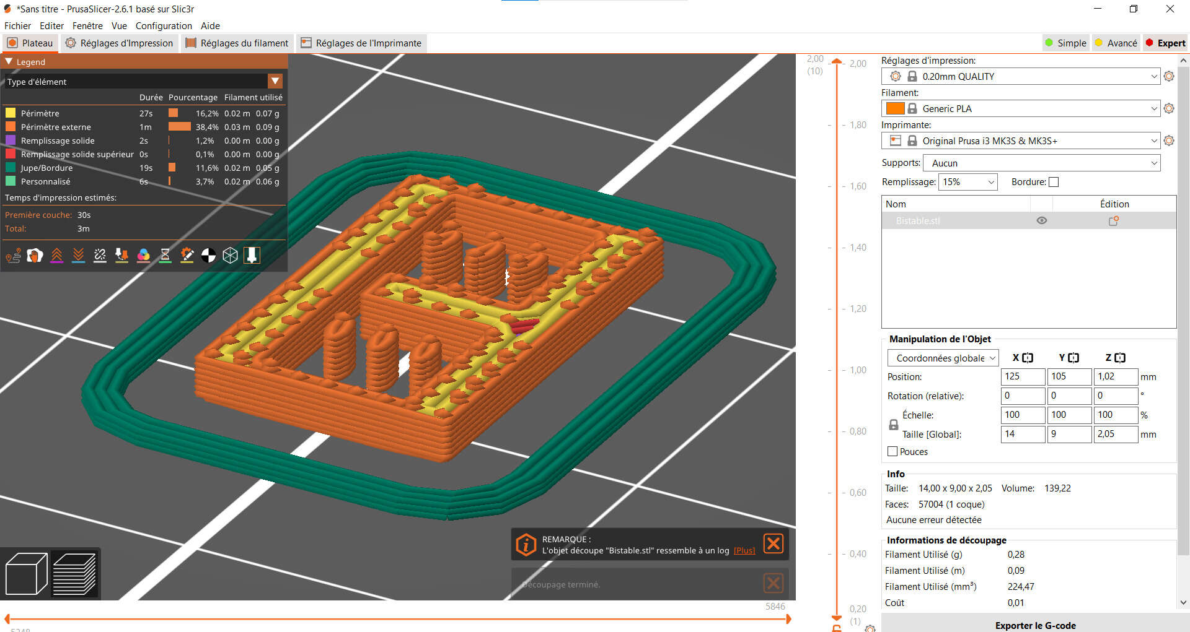1190x632 pixels.
Task: Enable the Bordure checkbox
Action: [1054, 182]
